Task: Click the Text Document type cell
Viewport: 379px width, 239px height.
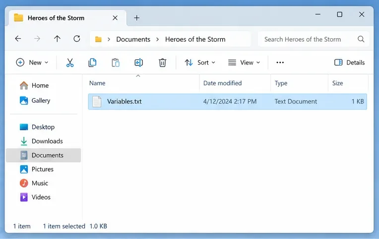Action: [x=296, y=102]
